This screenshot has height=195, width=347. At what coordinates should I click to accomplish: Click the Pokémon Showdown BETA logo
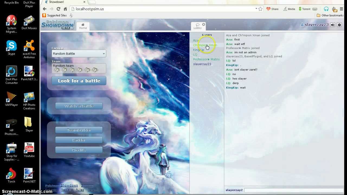click(x=58, y=25)
